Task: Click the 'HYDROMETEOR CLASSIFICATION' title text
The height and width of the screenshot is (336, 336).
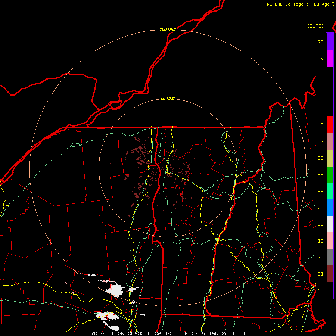Action: 131,333
